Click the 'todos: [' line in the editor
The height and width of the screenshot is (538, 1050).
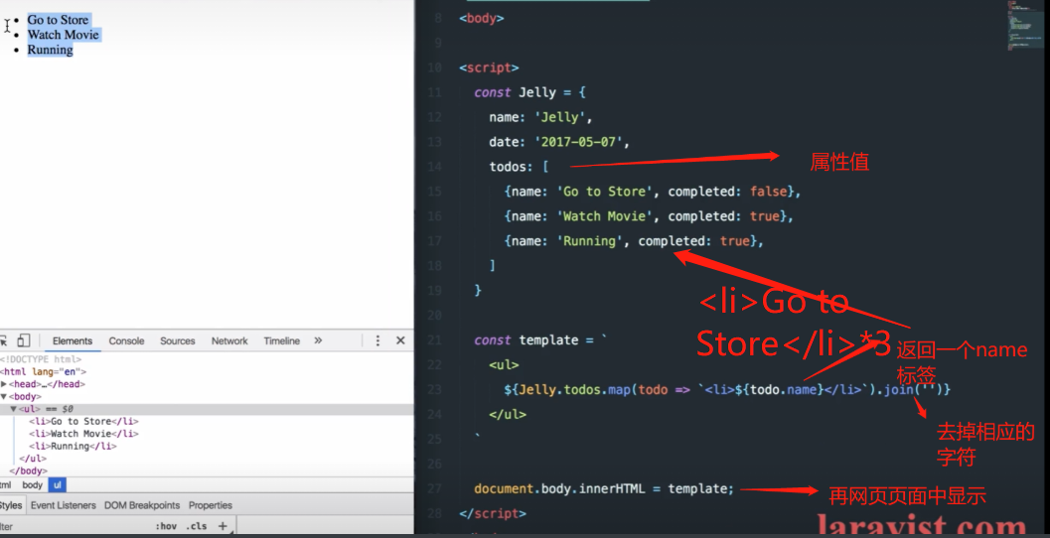[519, 167]
